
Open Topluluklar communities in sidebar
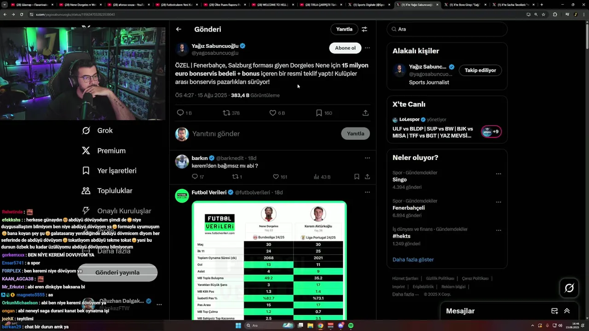point(107,191)
